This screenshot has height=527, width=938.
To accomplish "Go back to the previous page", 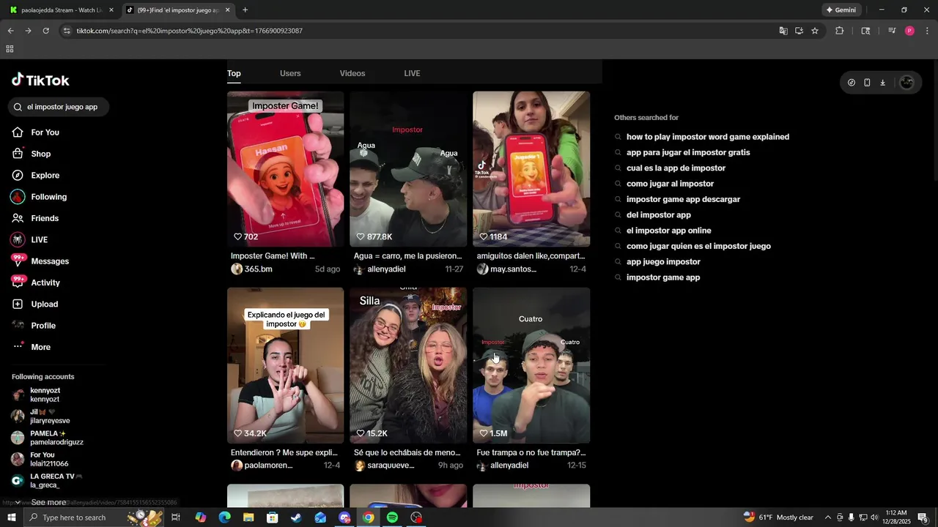I will (x=10, y=31).
